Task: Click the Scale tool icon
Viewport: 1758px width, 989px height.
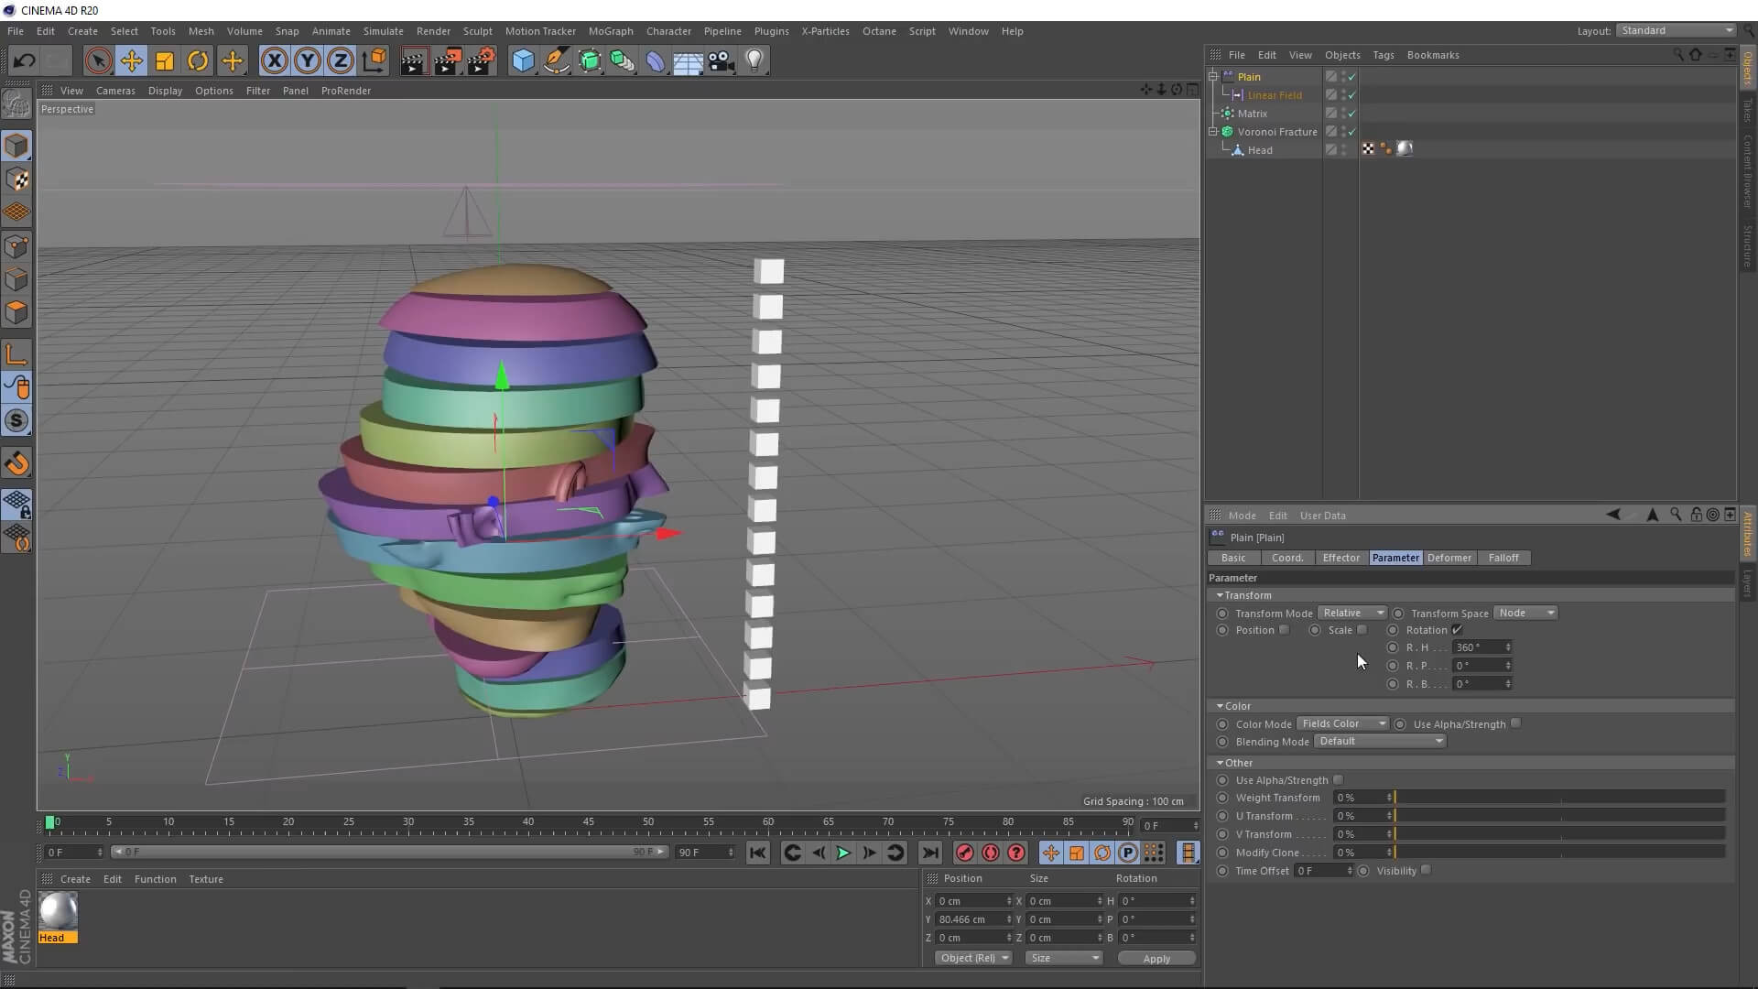Action: (x=165, y=61)
